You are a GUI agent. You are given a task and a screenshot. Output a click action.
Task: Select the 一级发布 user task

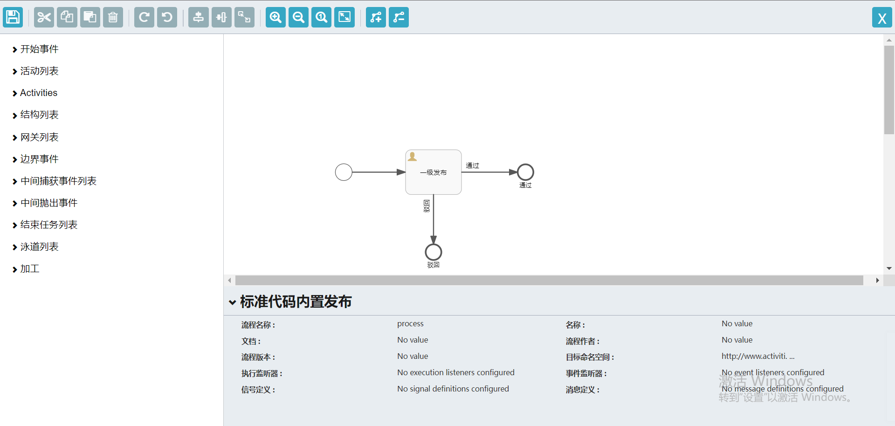click(x=434, y=172)
